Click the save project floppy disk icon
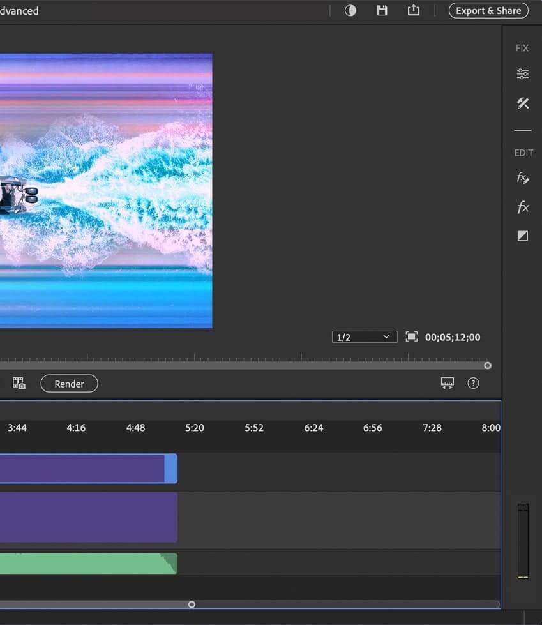 (x=382, y=10)
